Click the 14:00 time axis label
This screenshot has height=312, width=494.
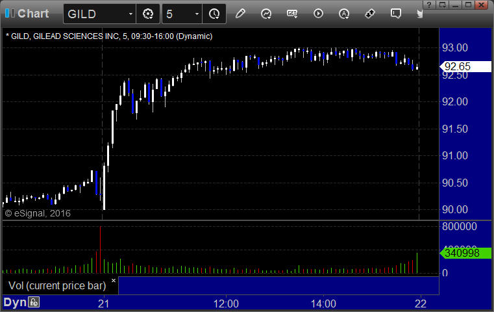pyautogui.click(x=323, y=304)
